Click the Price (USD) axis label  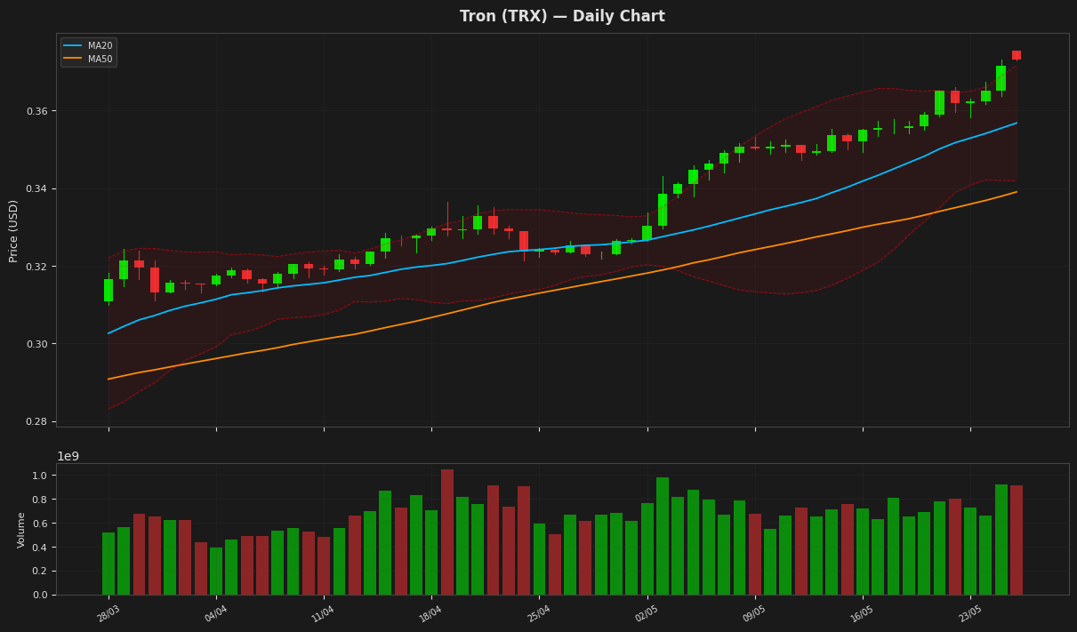pyautogui.click(x=13, y=230)
